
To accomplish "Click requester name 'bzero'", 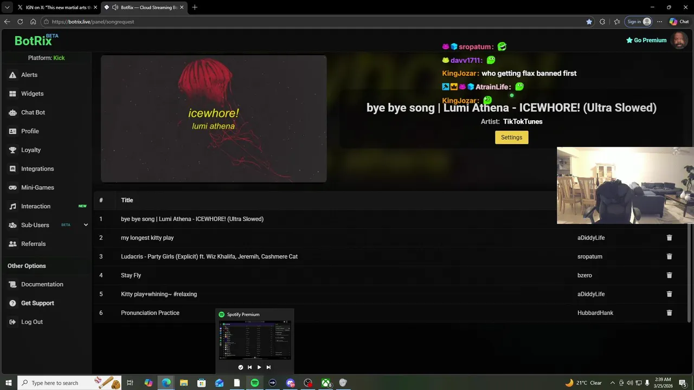I will point(584,275).
